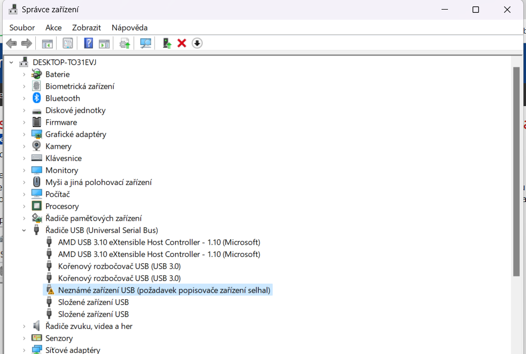Image resolution: width=526 pixels, height=354 pixels.
Task: Click the disable device down-arrow icon
Action: click(197, 43)
